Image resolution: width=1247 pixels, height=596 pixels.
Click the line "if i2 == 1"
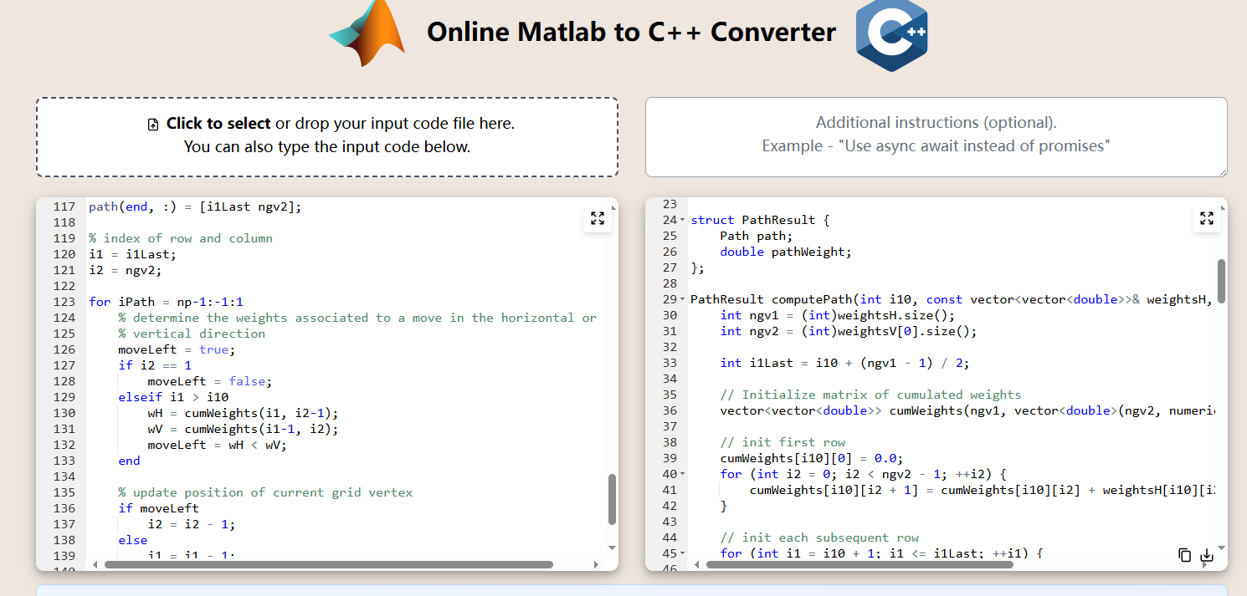coord(155,365)
